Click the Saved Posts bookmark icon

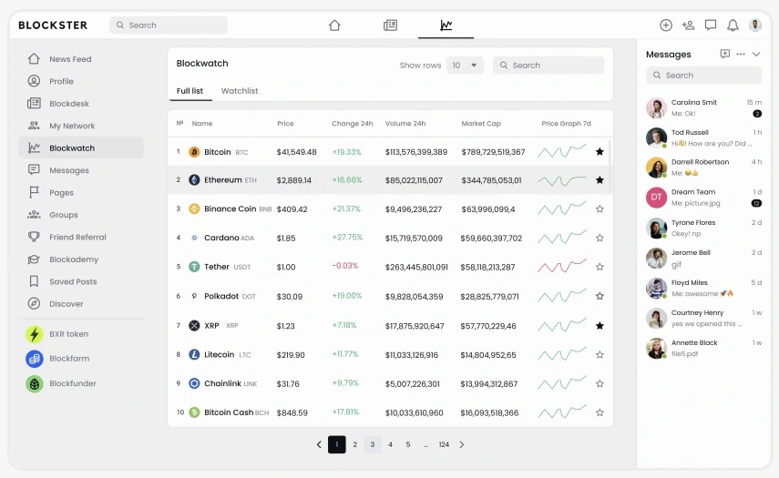34,281
